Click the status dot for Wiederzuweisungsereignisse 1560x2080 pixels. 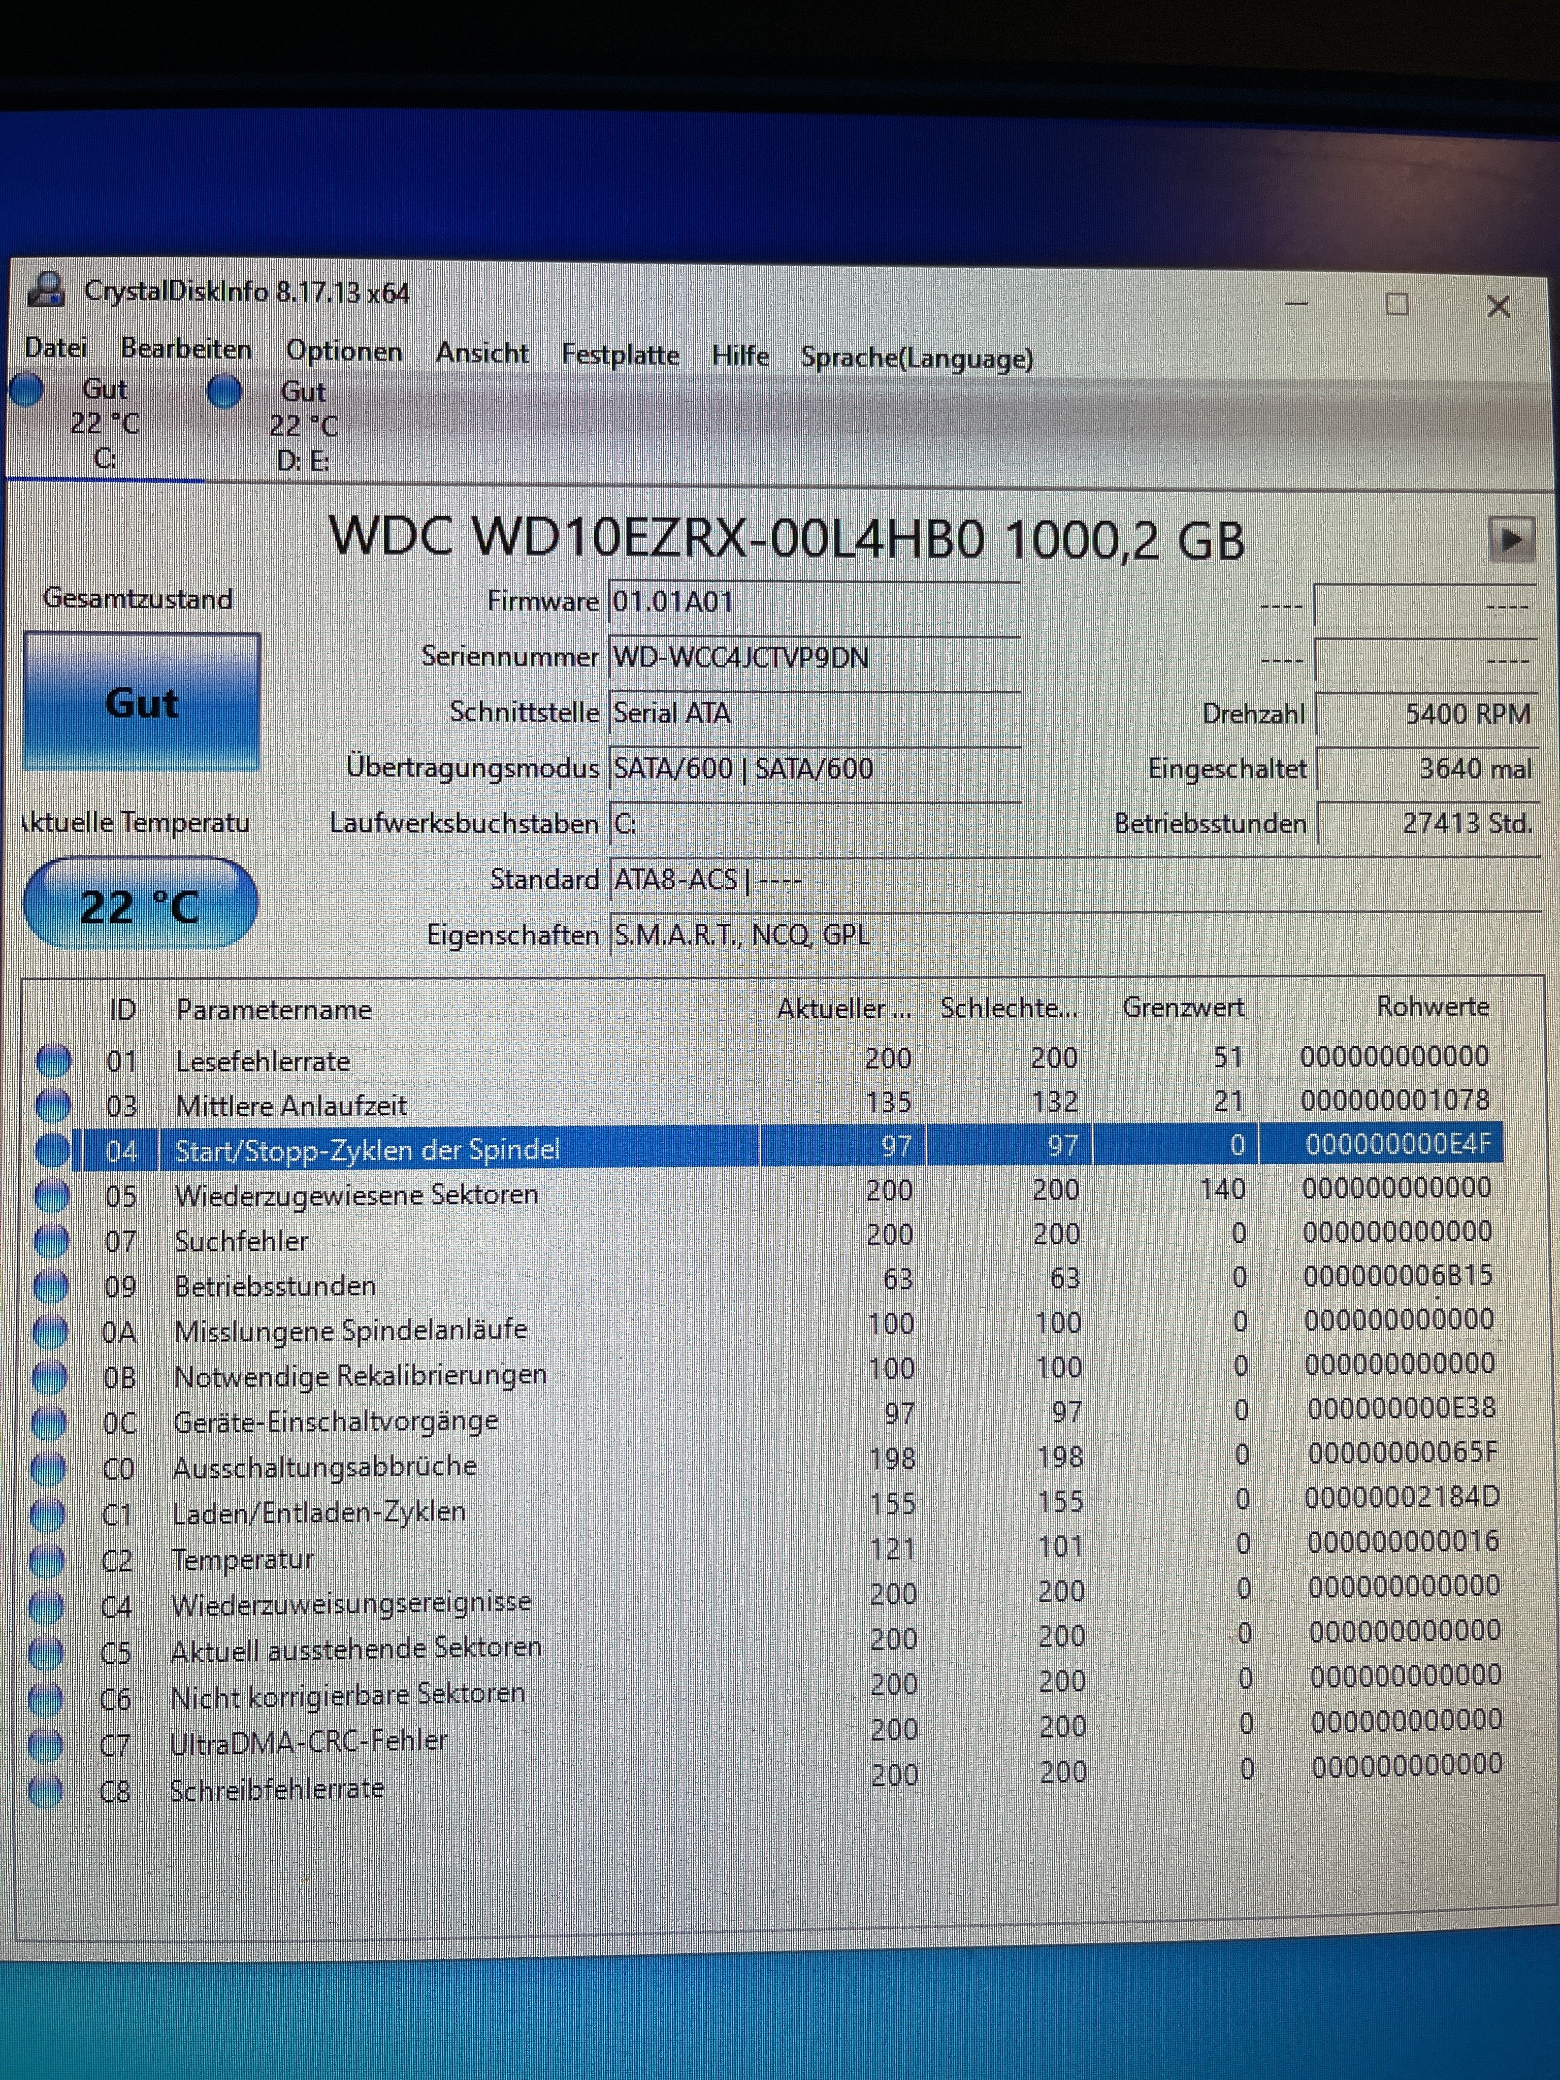[47, 1606]
